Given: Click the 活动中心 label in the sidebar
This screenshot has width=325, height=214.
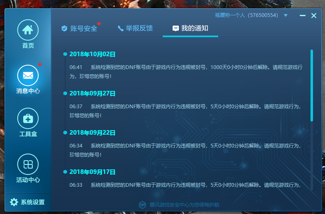Looking at the screenshot, I should tap(28, 180).
